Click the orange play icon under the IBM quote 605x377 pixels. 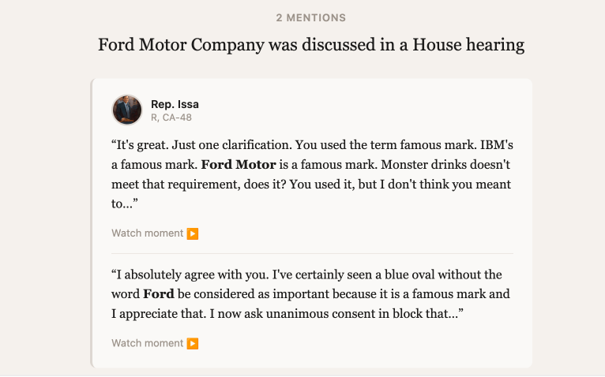tap(193, 233)
